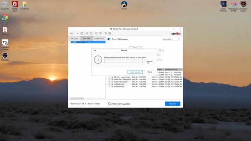Open DaVinci Resolve desktop shortcut
Image resolution: width=251 pixels, height=141 pixels.
click(124, 5)
